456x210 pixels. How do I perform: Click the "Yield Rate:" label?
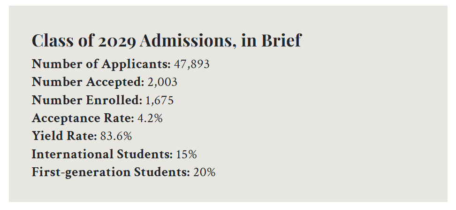coord(64,136)
